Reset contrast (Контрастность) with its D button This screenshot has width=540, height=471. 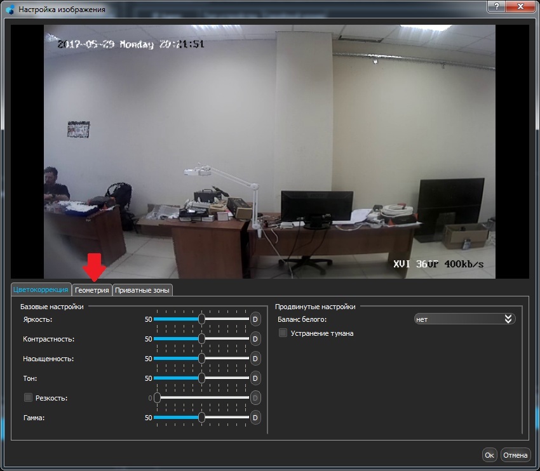pyautogui.click(x=255, y=339)
